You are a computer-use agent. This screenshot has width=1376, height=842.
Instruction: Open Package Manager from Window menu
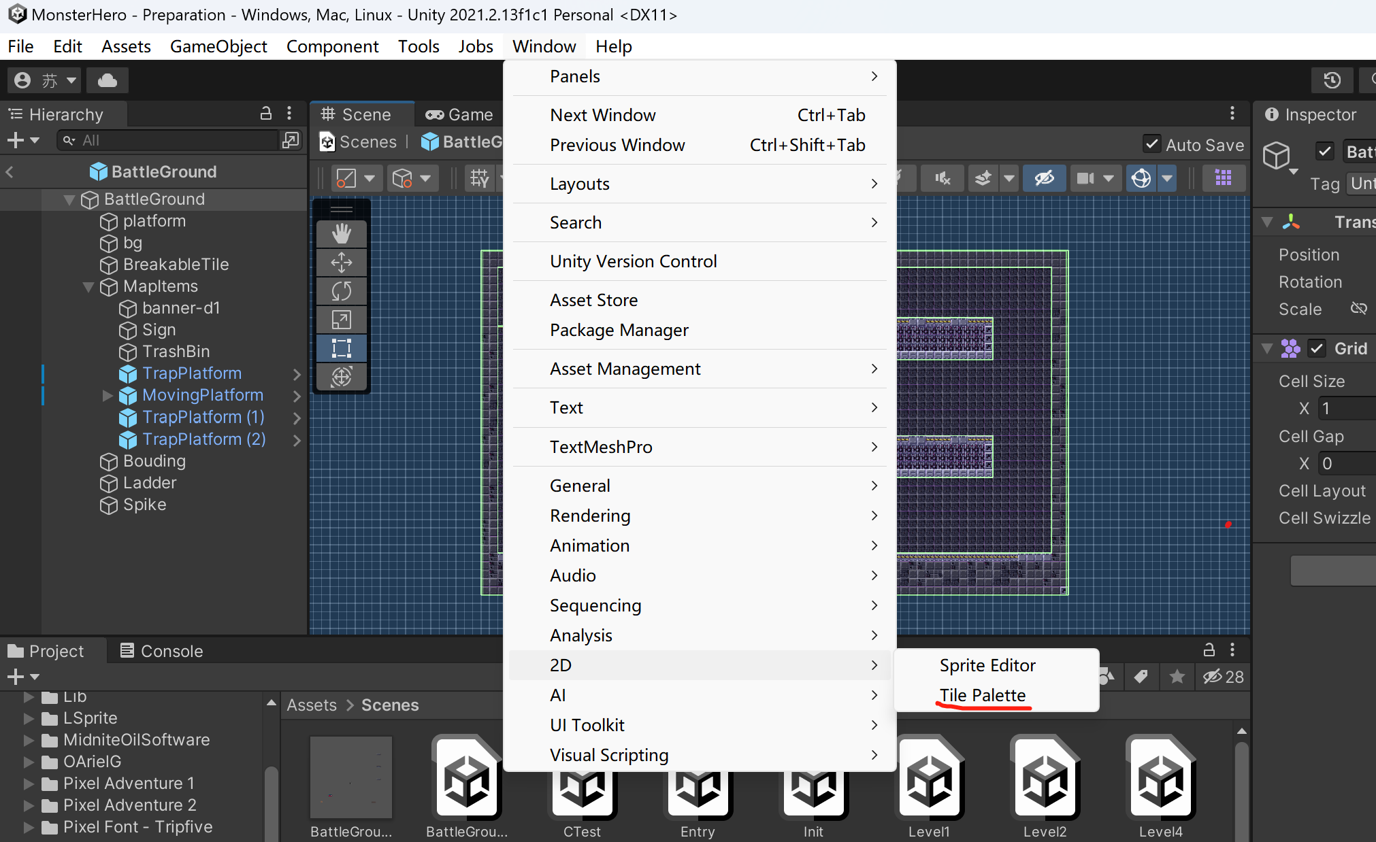click(619, 330)
